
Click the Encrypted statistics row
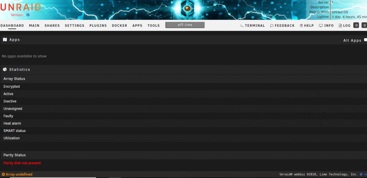pos(183,86)
